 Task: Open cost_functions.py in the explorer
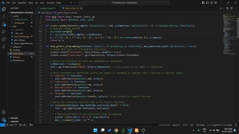point(21,36)
